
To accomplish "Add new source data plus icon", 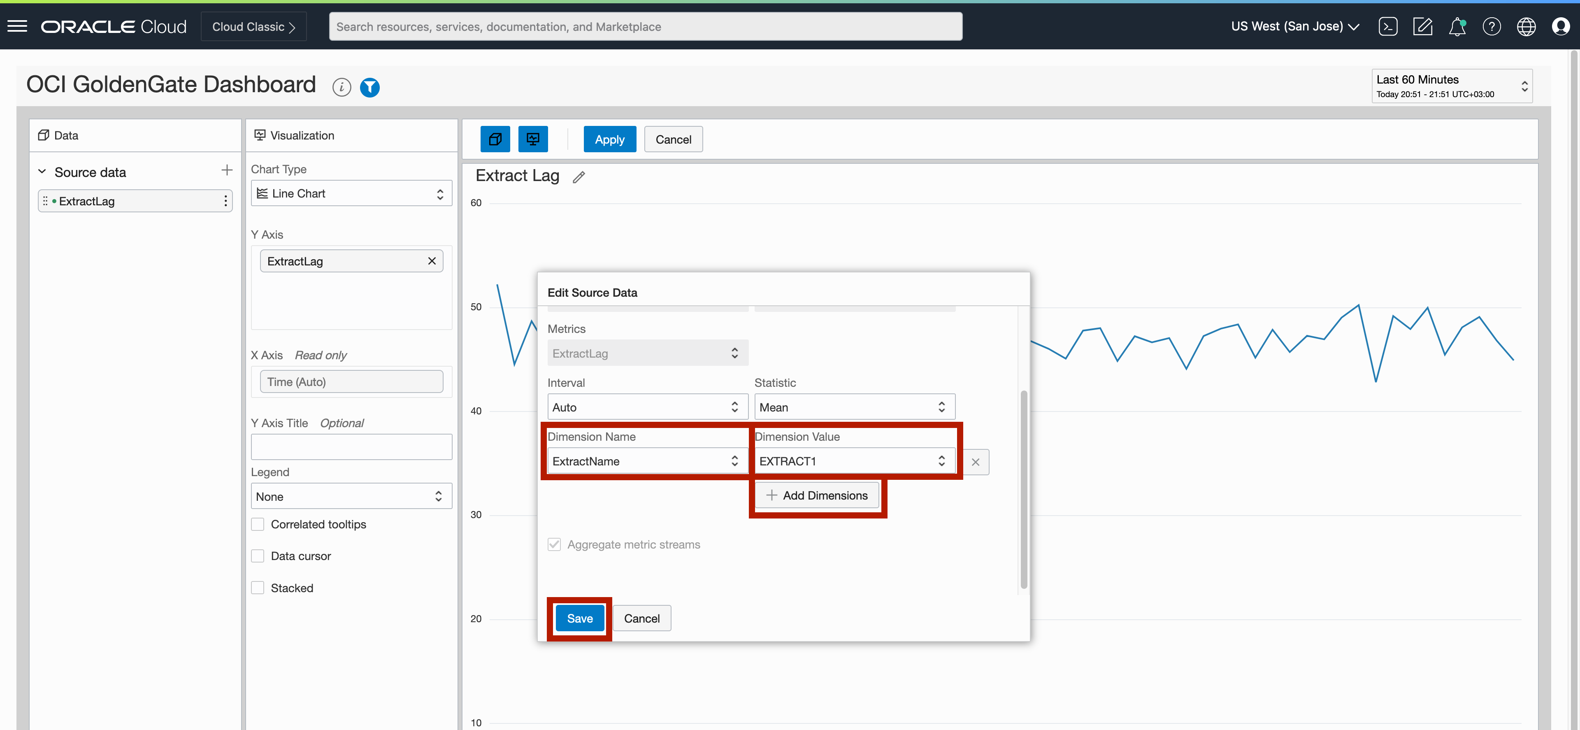I will point(227,170).
